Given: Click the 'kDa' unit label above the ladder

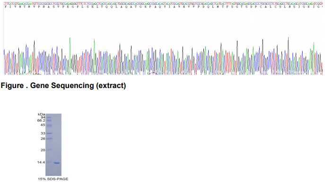Looking at the screenshot, I should pos(42,115).
